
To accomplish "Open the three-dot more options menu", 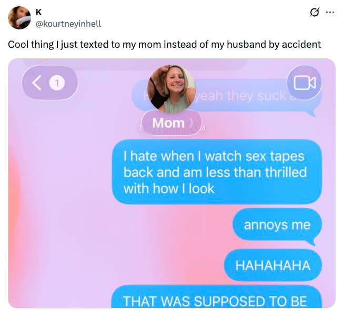I will pos(330,13).
